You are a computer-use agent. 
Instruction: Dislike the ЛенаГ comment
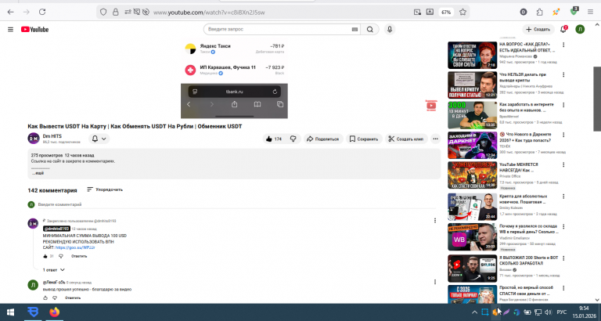tap(55, 298)
